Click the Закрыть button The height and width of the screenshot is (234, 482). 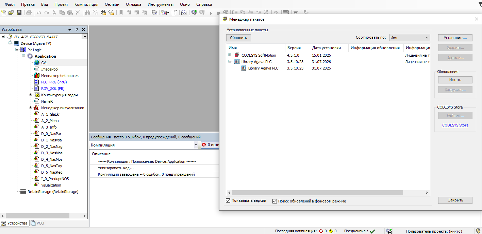point(455,200)
